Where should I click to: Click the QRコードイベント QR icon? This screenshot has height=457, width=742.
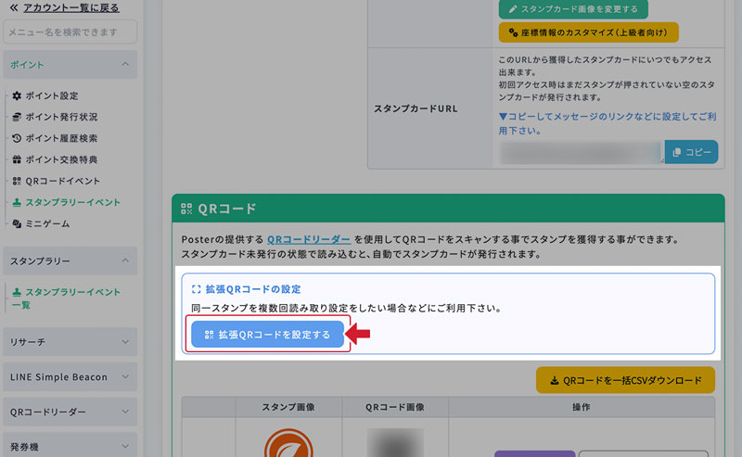(x=17, y=182)
